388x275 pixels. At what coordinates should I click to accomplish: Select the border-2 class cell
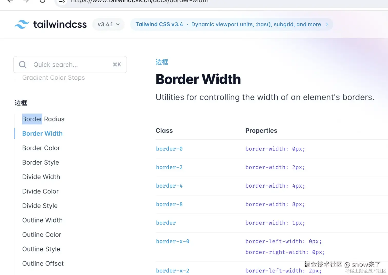pyautogui.click(x=169, y=167)
